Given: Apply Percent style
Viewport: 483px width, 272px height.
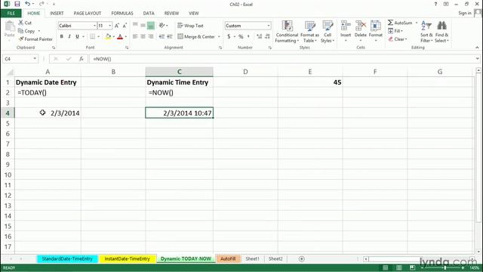Looking at the screenshot, I should click(x=241, y=37).
